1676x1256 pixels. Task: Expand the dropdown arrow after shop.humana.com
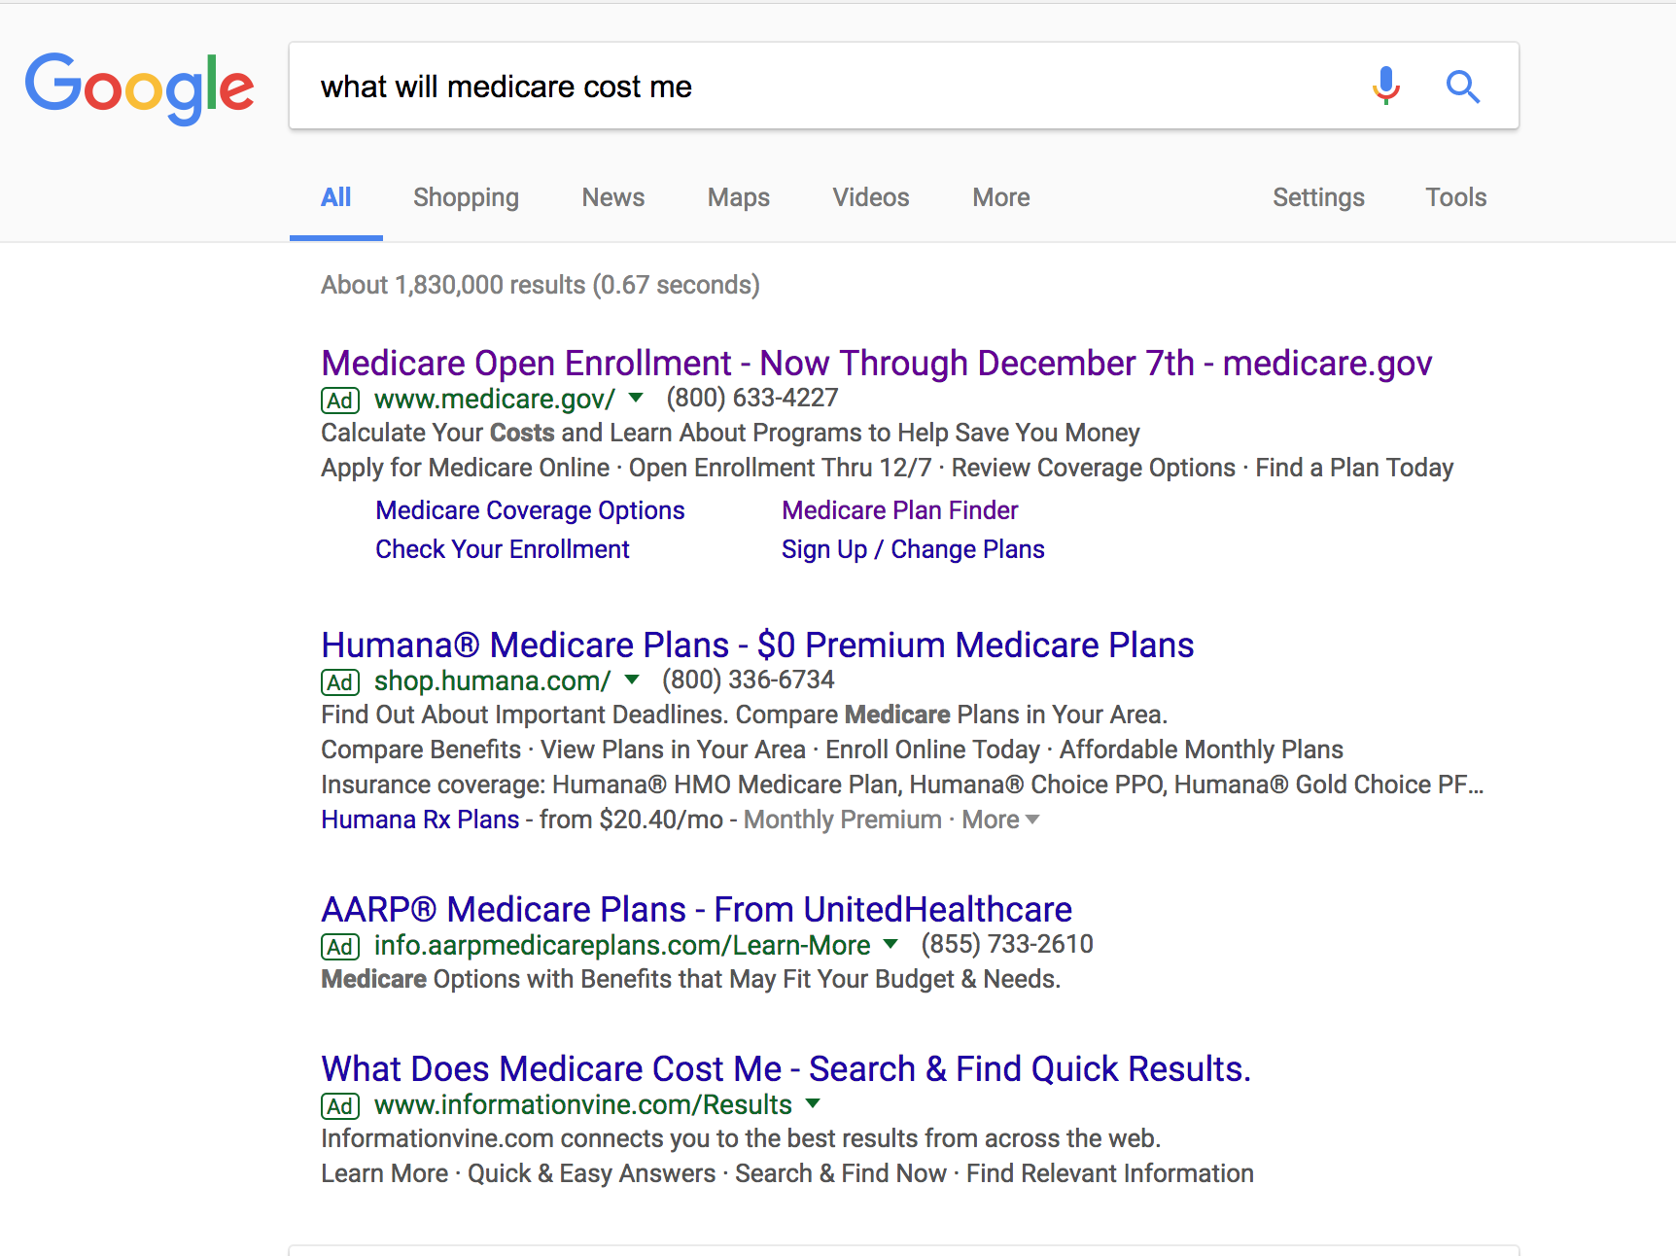[632, 680]
